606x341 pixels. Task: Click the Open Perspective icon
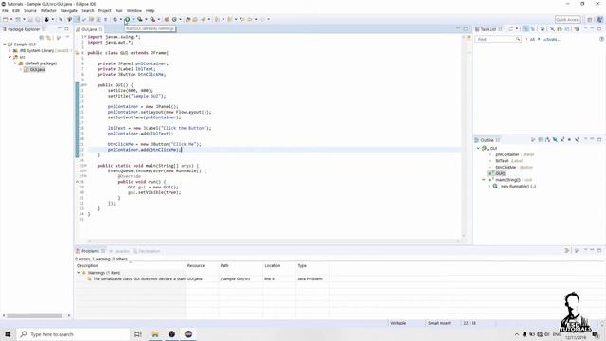point(589,19)
